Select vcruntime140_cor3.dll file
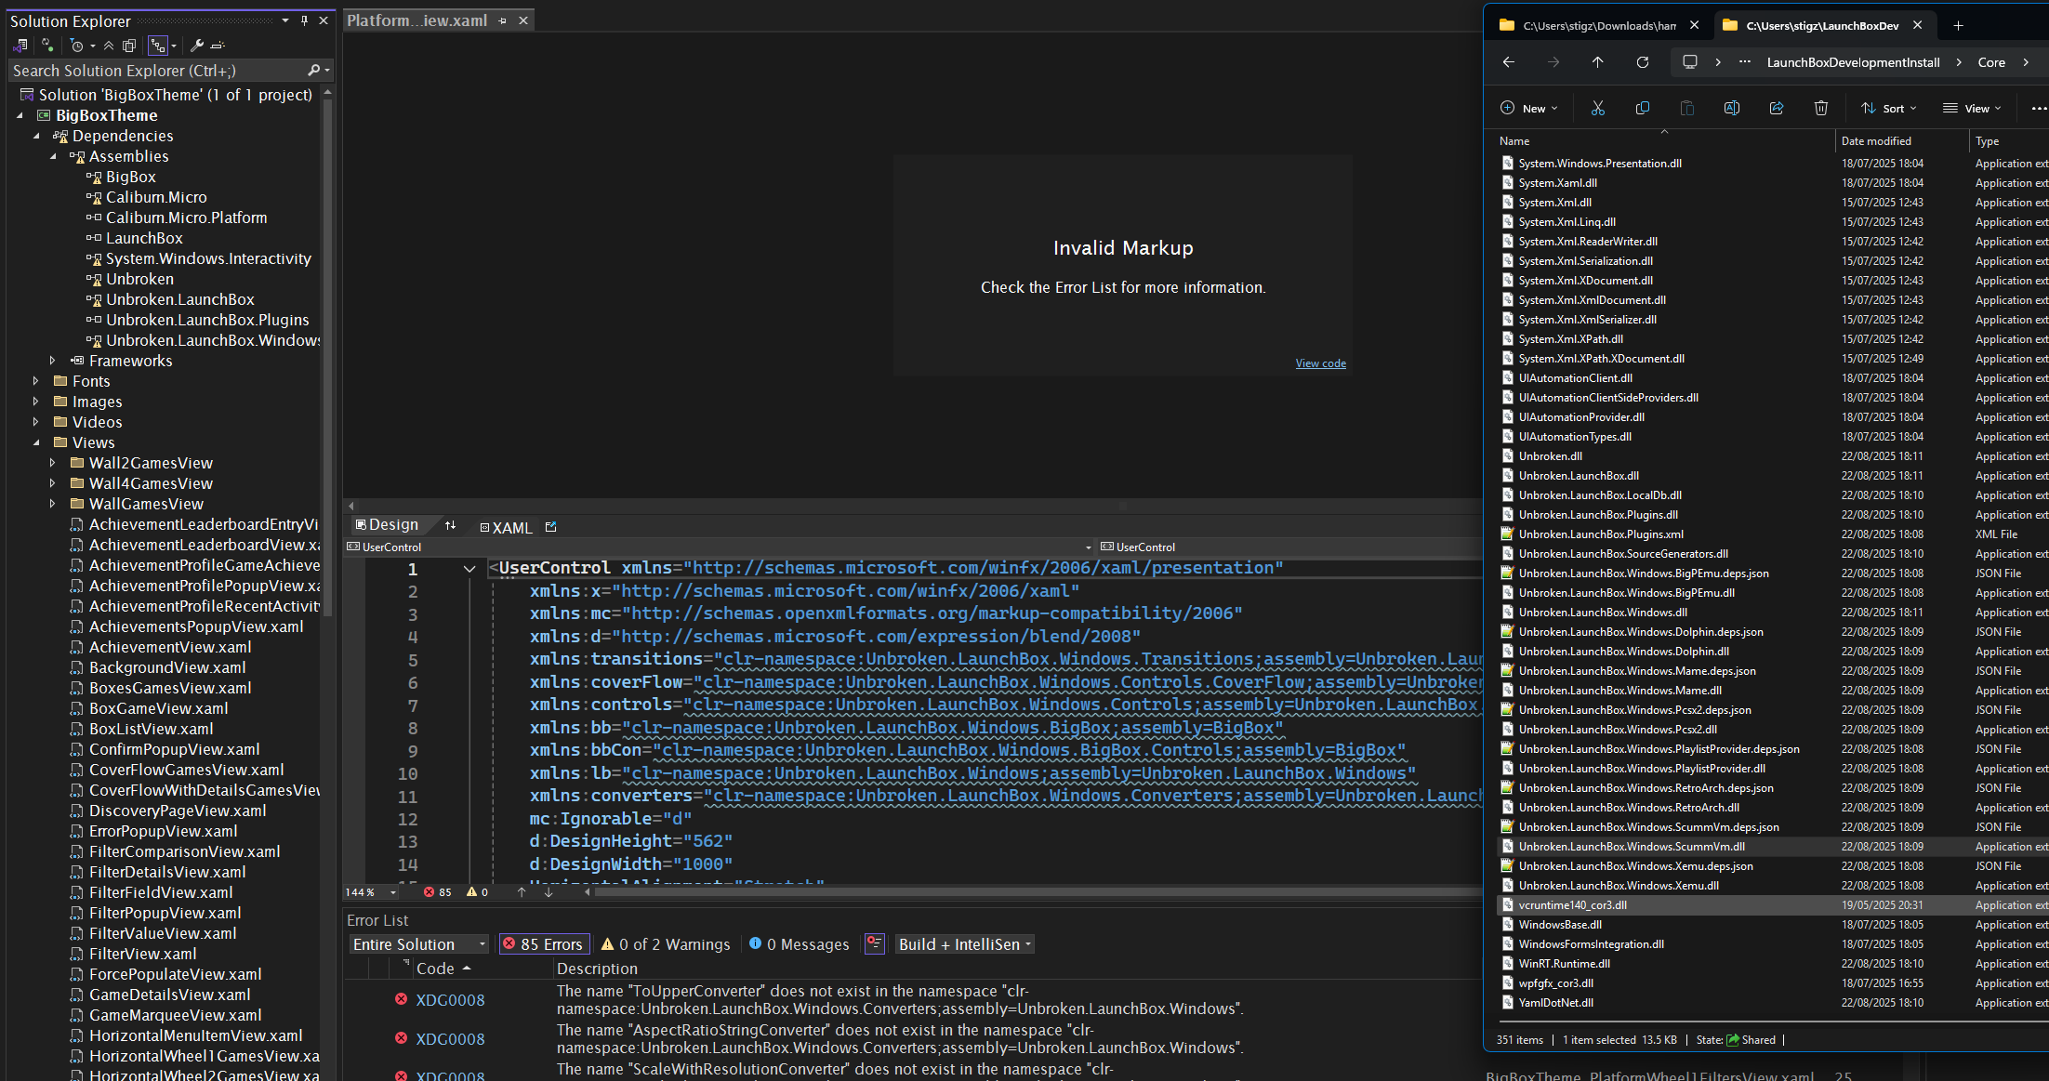2049x1081 pixels. (x=1573, y=905)
